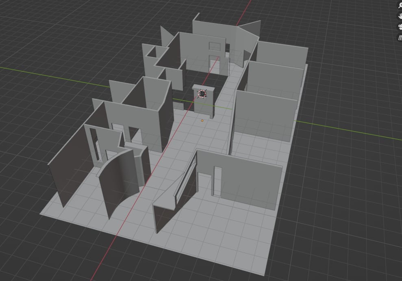This screenshot has height=281, width=402.
Task: Select the light object above the pillar
Action: [202, 94]
